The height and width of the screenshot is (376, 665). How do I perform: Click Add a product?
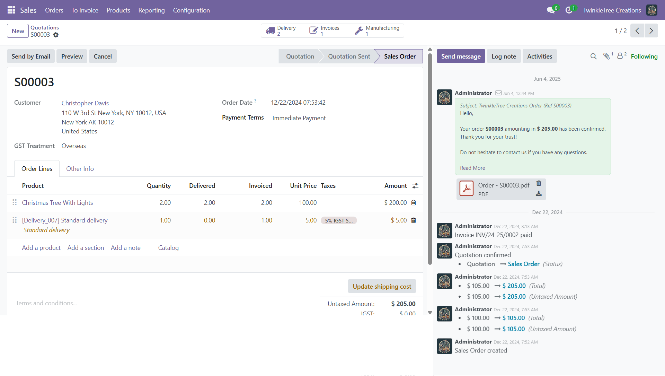pyautogui.click(x=41, y=248)
